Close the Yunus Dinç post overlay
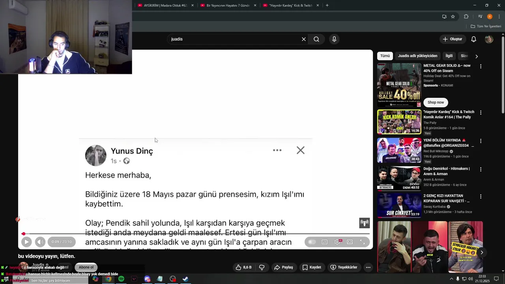 tap(301, 150)
